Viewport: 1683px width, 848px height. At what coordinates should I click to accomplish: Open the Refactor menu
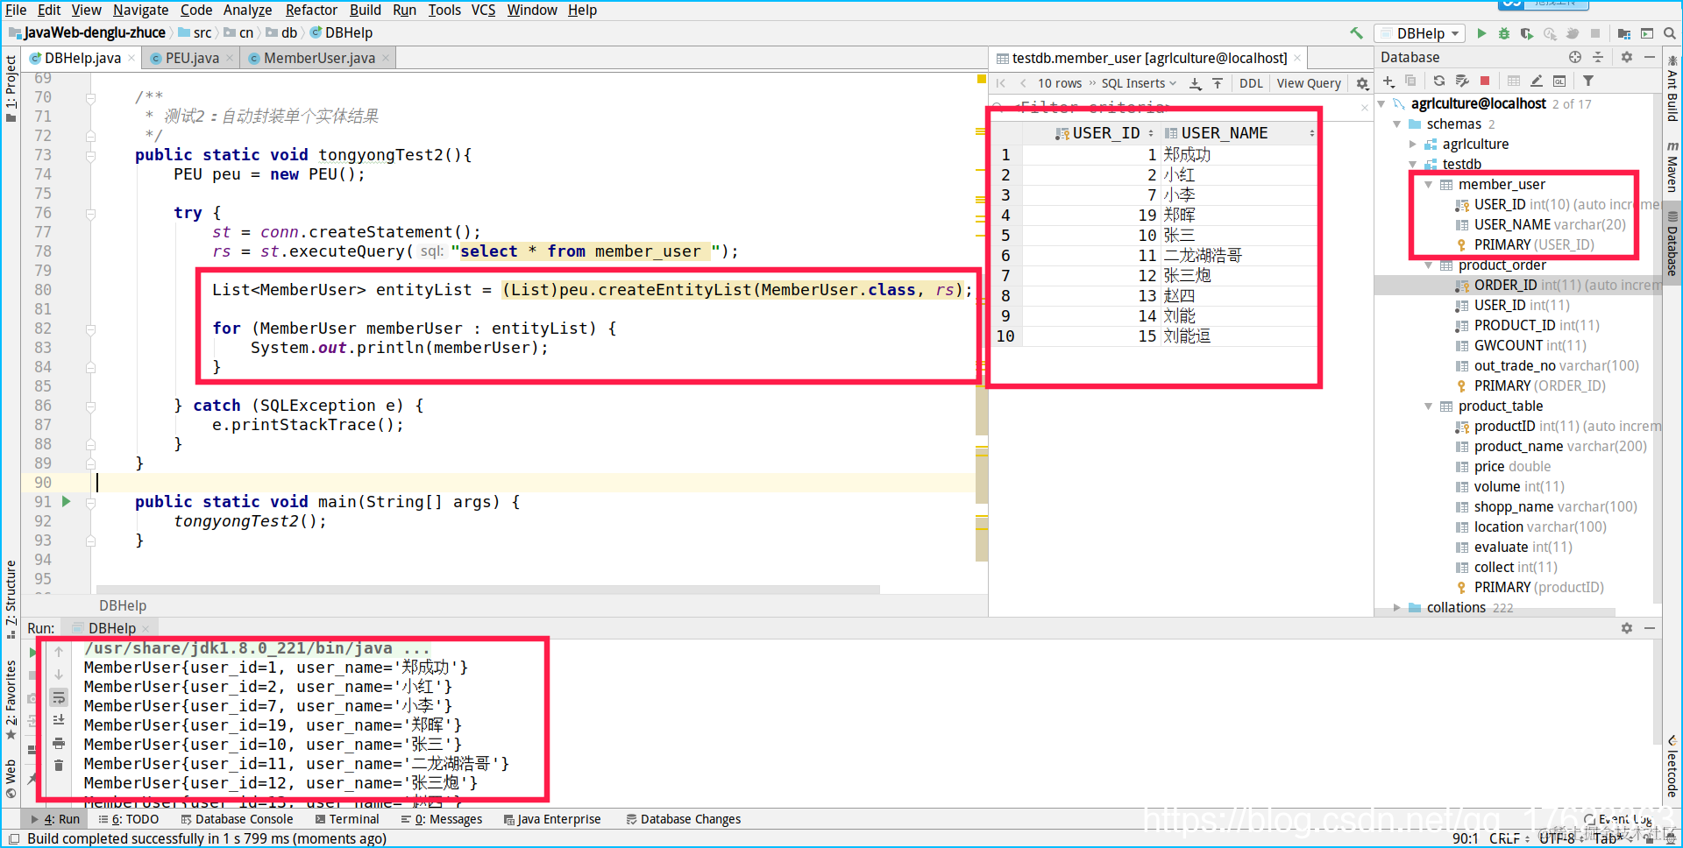coord(311,10)
